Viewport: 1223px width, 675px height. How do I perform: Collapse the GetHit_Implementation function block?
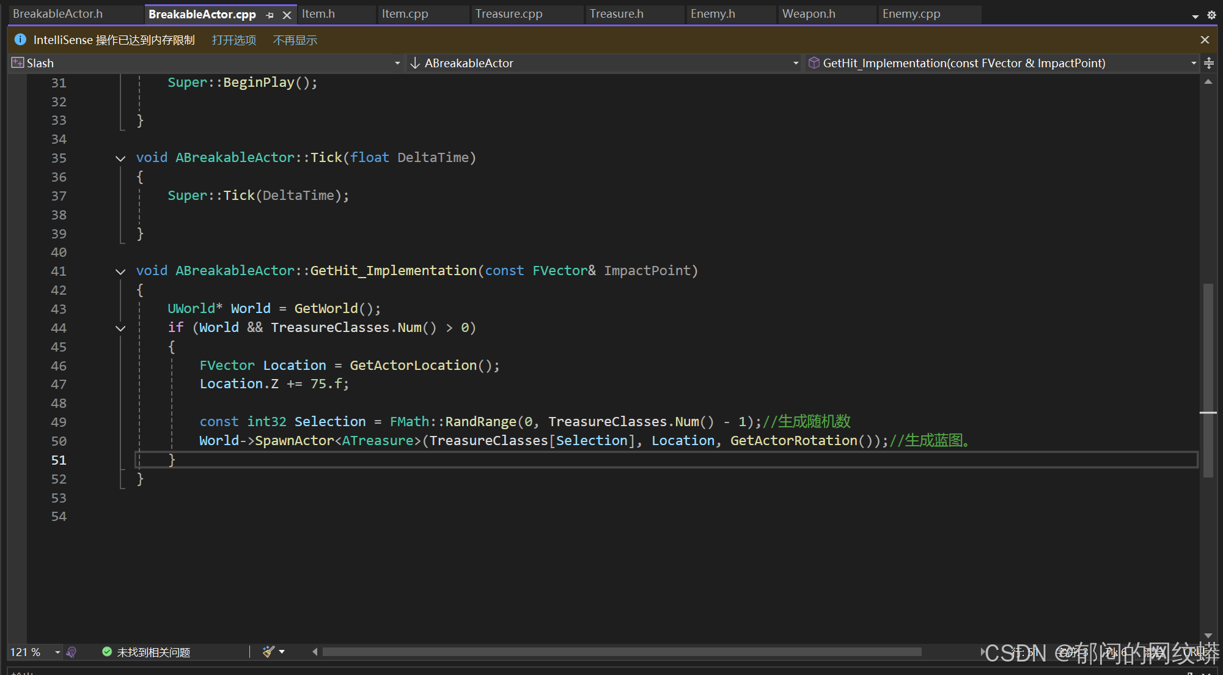pyautogui.click(x=120, y=271)
